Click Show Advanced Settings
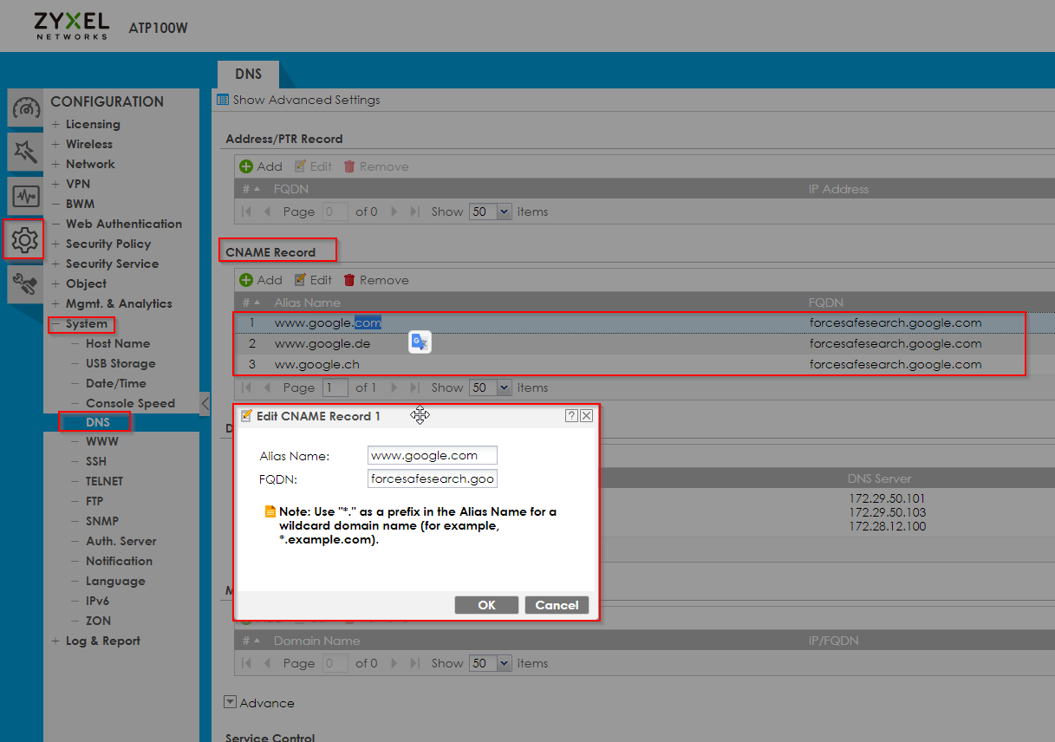Viewport: 1055px width, 742px height. [306, 100]
